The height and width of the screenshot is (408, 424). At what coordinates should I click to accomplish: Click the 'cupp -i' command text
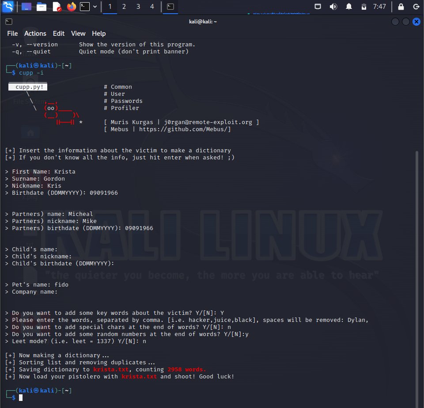(x=31, y=73)
